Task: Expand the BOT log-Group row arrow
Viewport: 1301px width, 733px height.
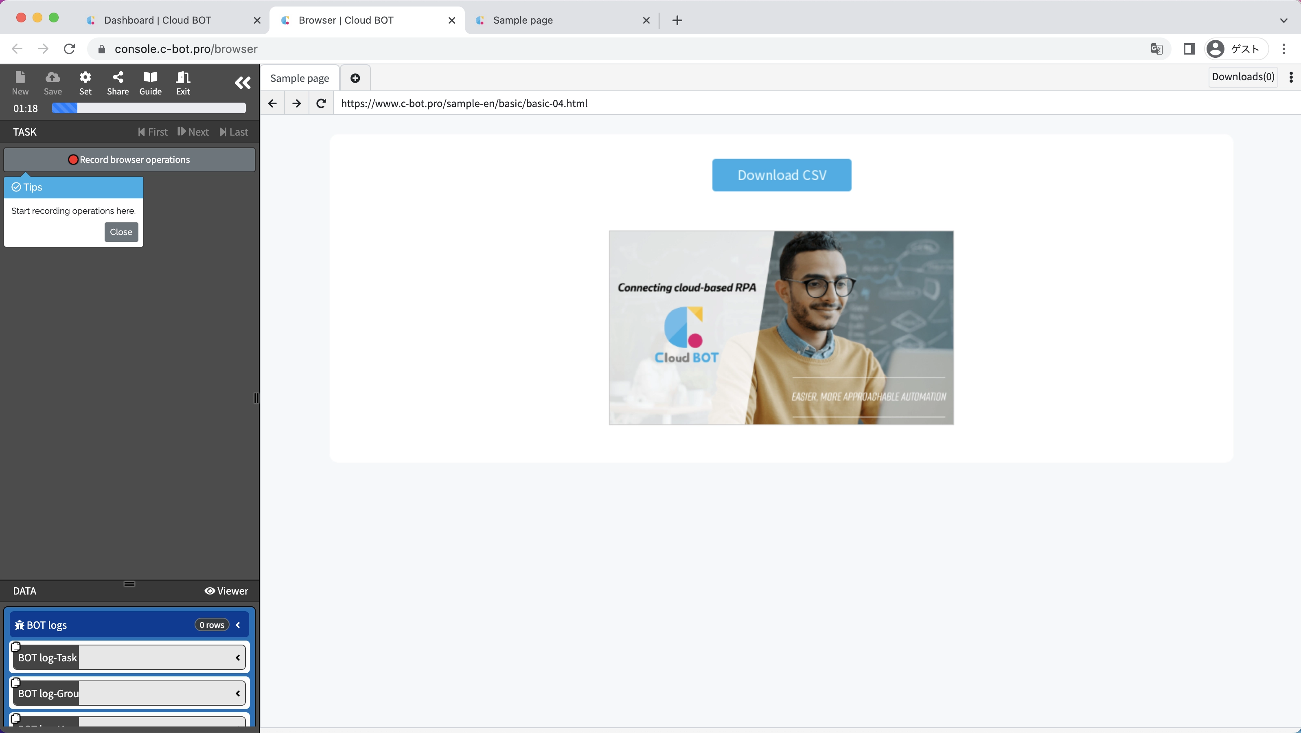Action: [237, 693]
